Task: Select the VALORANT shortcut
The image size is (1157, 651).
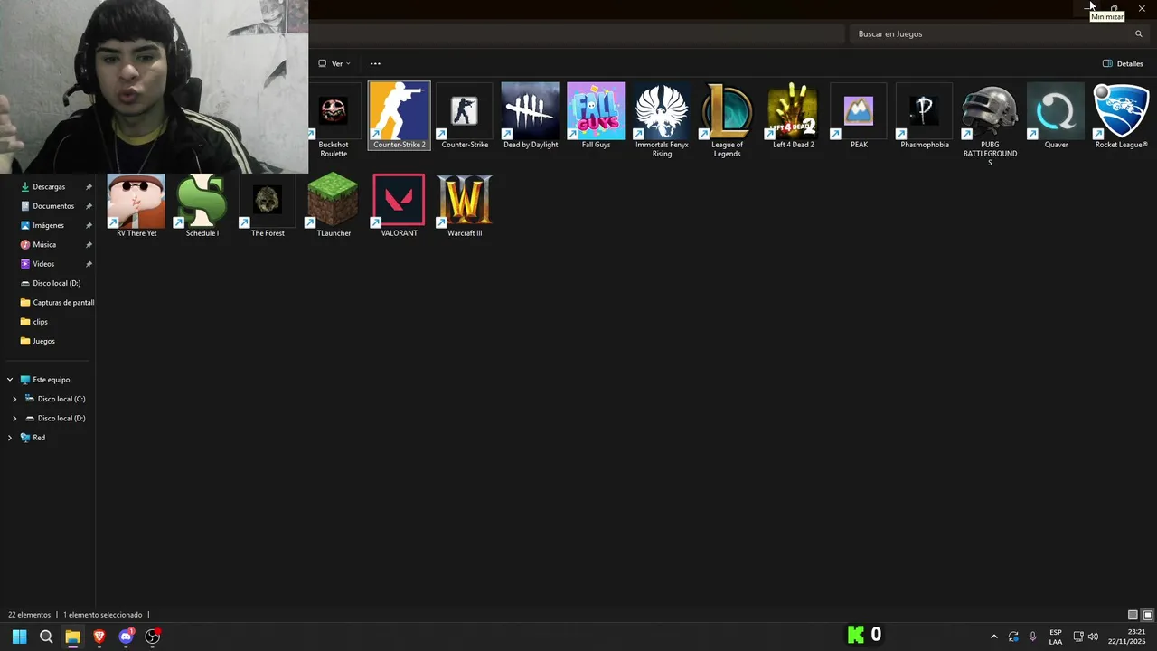Action: tap(399, 205)
